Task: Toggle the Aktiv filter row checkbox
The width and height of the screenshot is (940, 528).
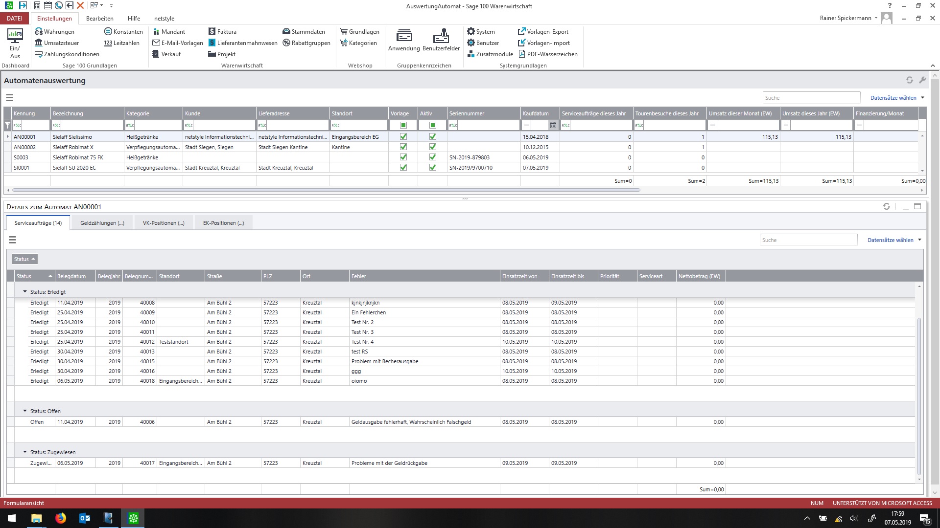Action: [x=433, y=126]
